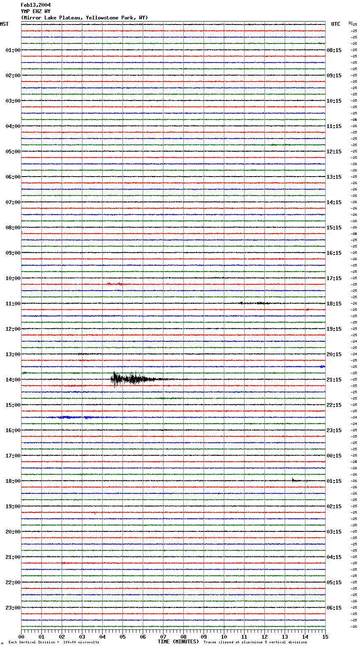Click the "23:15" UTC time label
Screen dimensions: 359x648
coord(334,430)
